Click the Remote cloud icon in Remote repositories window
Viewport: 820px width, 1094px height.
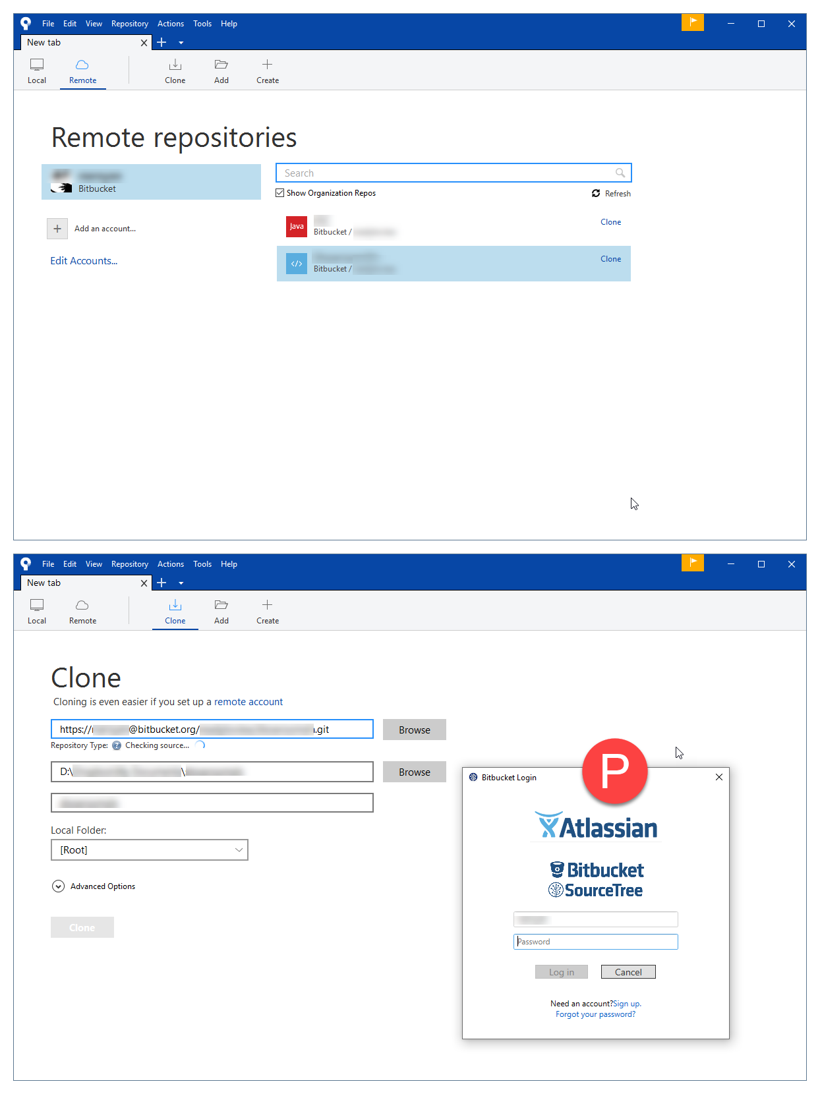(x=82, y=65)
